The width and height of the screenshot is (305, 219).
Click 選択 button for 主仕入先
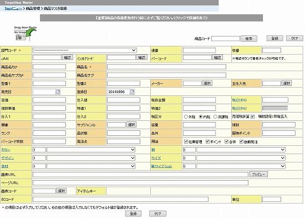pos(287,83)
